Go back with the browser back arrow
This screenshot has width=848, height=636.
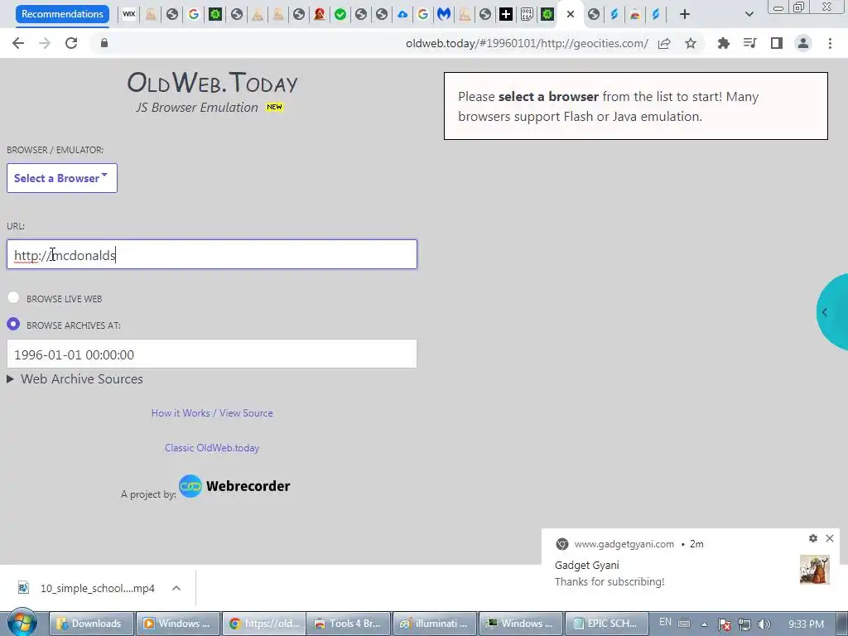coord(18,43)
